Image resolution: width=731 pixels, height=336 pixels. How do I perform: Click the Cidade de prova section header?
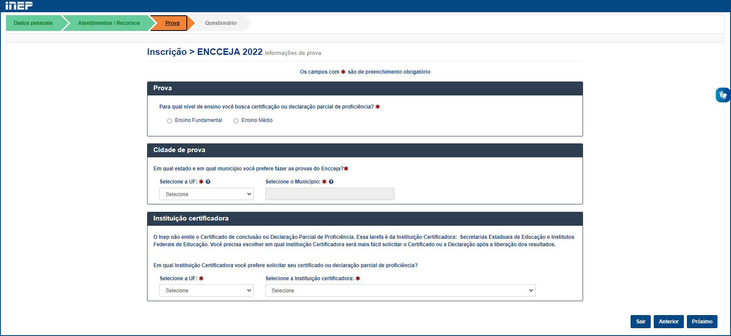(365, 150)
